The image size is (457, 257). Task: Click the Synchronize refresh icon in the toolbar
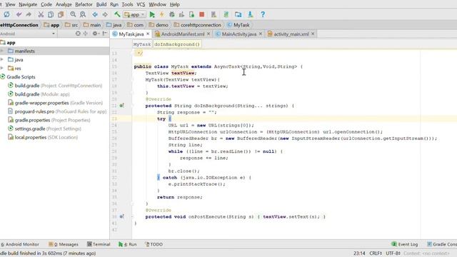[6, 14]
